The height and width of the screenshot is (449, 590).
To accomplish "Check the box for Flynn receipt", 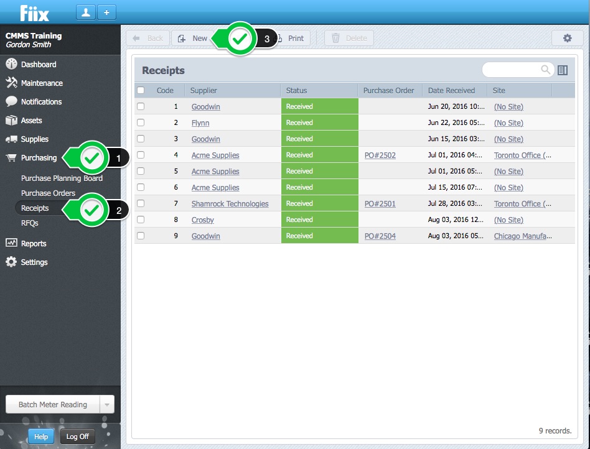I will [141, 123].
